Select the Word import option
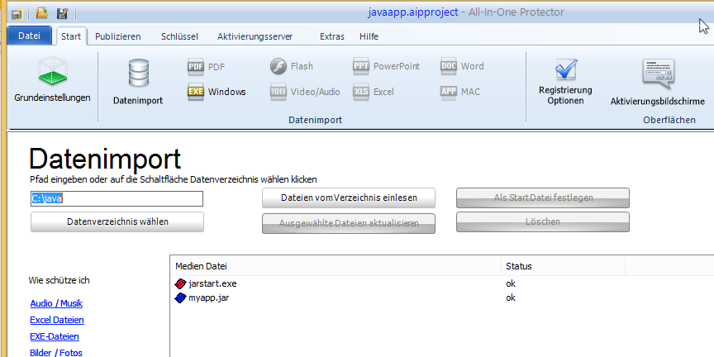The height and width of the screenshot is (357, 714). tap(462, 66)
